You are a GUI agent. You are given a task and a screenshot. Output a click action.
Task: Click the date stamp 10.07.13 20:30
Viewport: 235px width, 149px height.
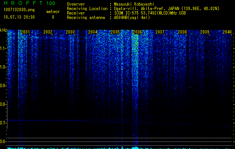coord(19,17)
